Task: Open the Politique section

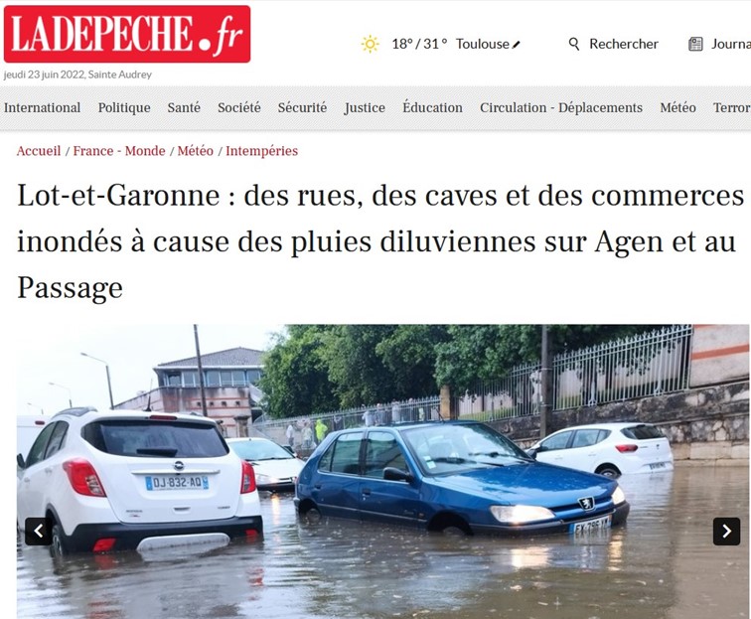Action: coord(124,107)
